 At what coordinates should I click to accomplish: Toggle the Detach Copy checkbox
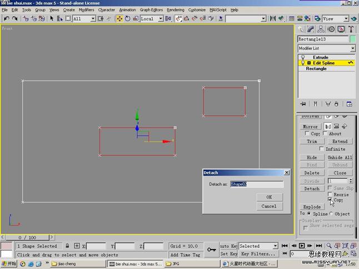pos(330,200)
